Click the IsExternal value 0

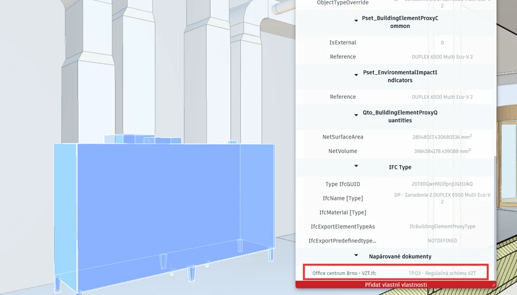coord(442,43)
